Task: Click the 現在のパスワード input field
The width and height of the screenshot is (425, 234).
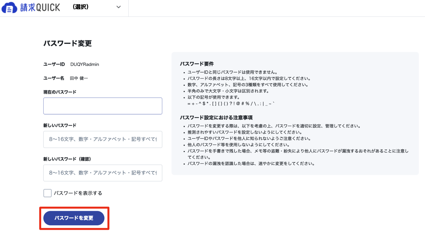Action: [x=103, y=106]
